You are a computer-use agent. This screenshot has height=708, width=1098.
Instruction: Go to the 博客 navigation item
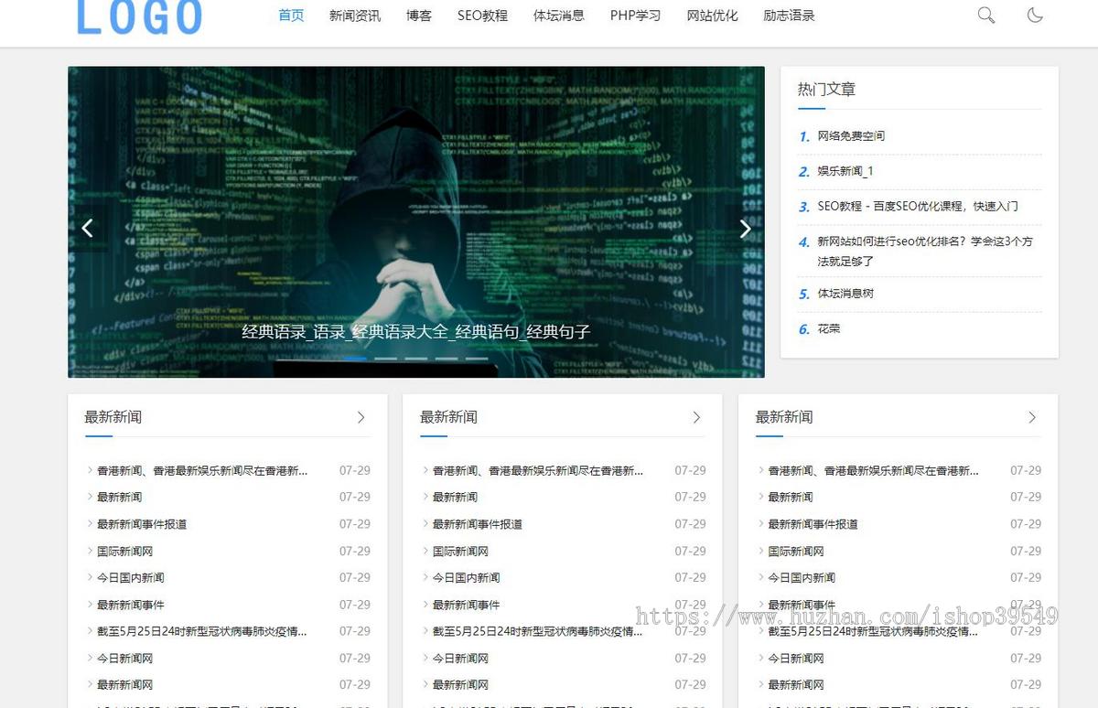point(419,16)
